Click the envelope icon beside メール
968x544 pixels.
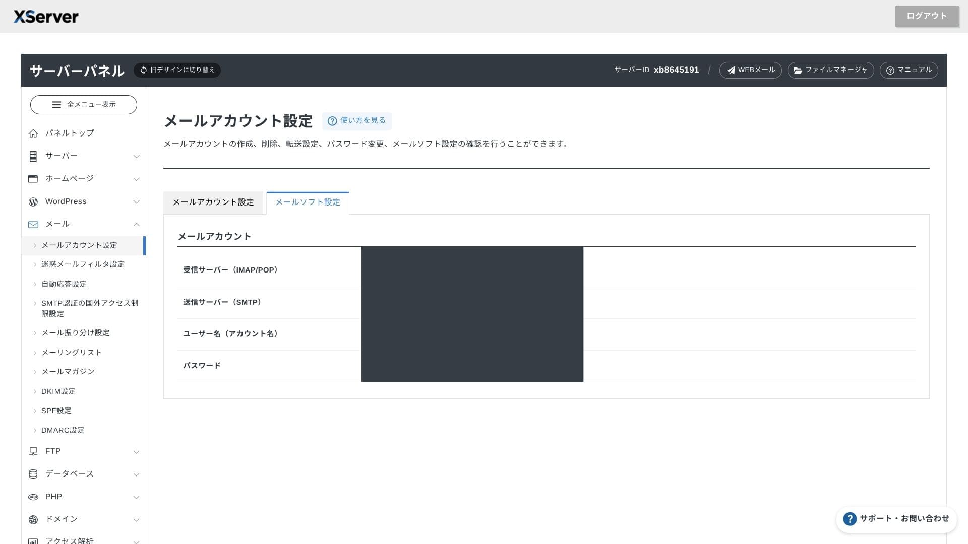(33, 225)
